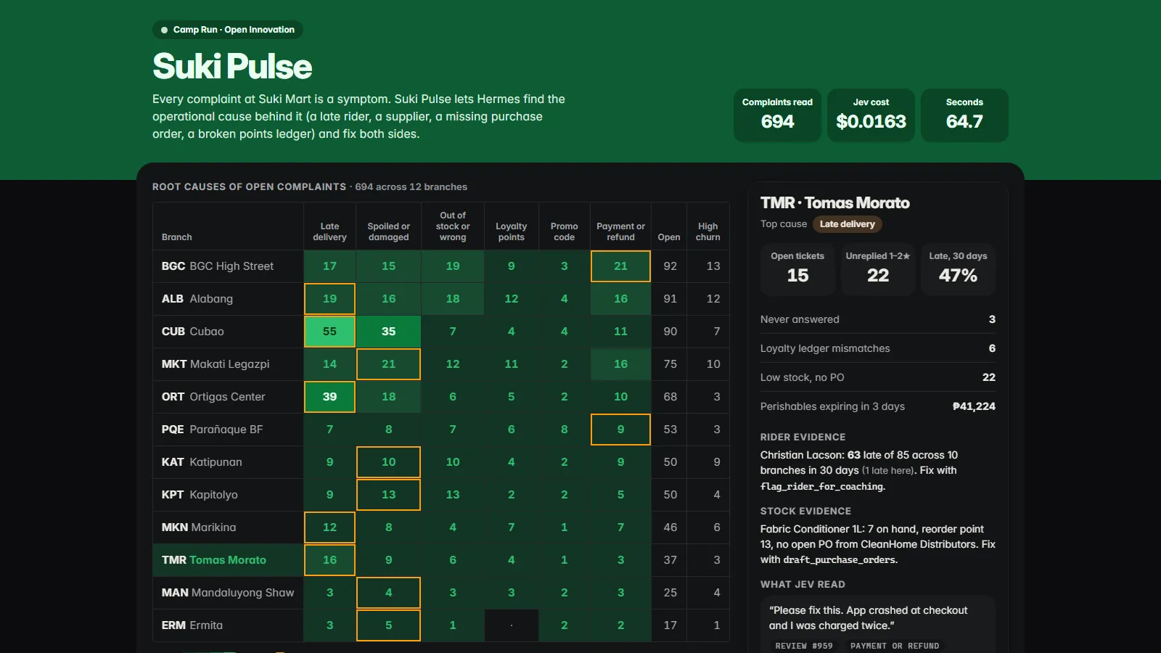
Task: Click BGC's Payment or refund cell 21
Action: 620,266
